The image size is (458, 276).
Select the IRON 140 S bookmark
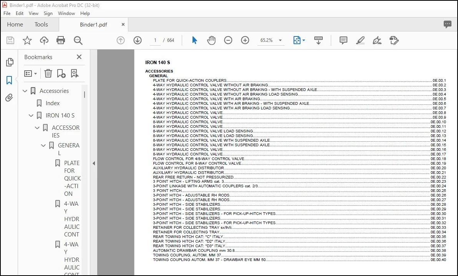[60, 116]
